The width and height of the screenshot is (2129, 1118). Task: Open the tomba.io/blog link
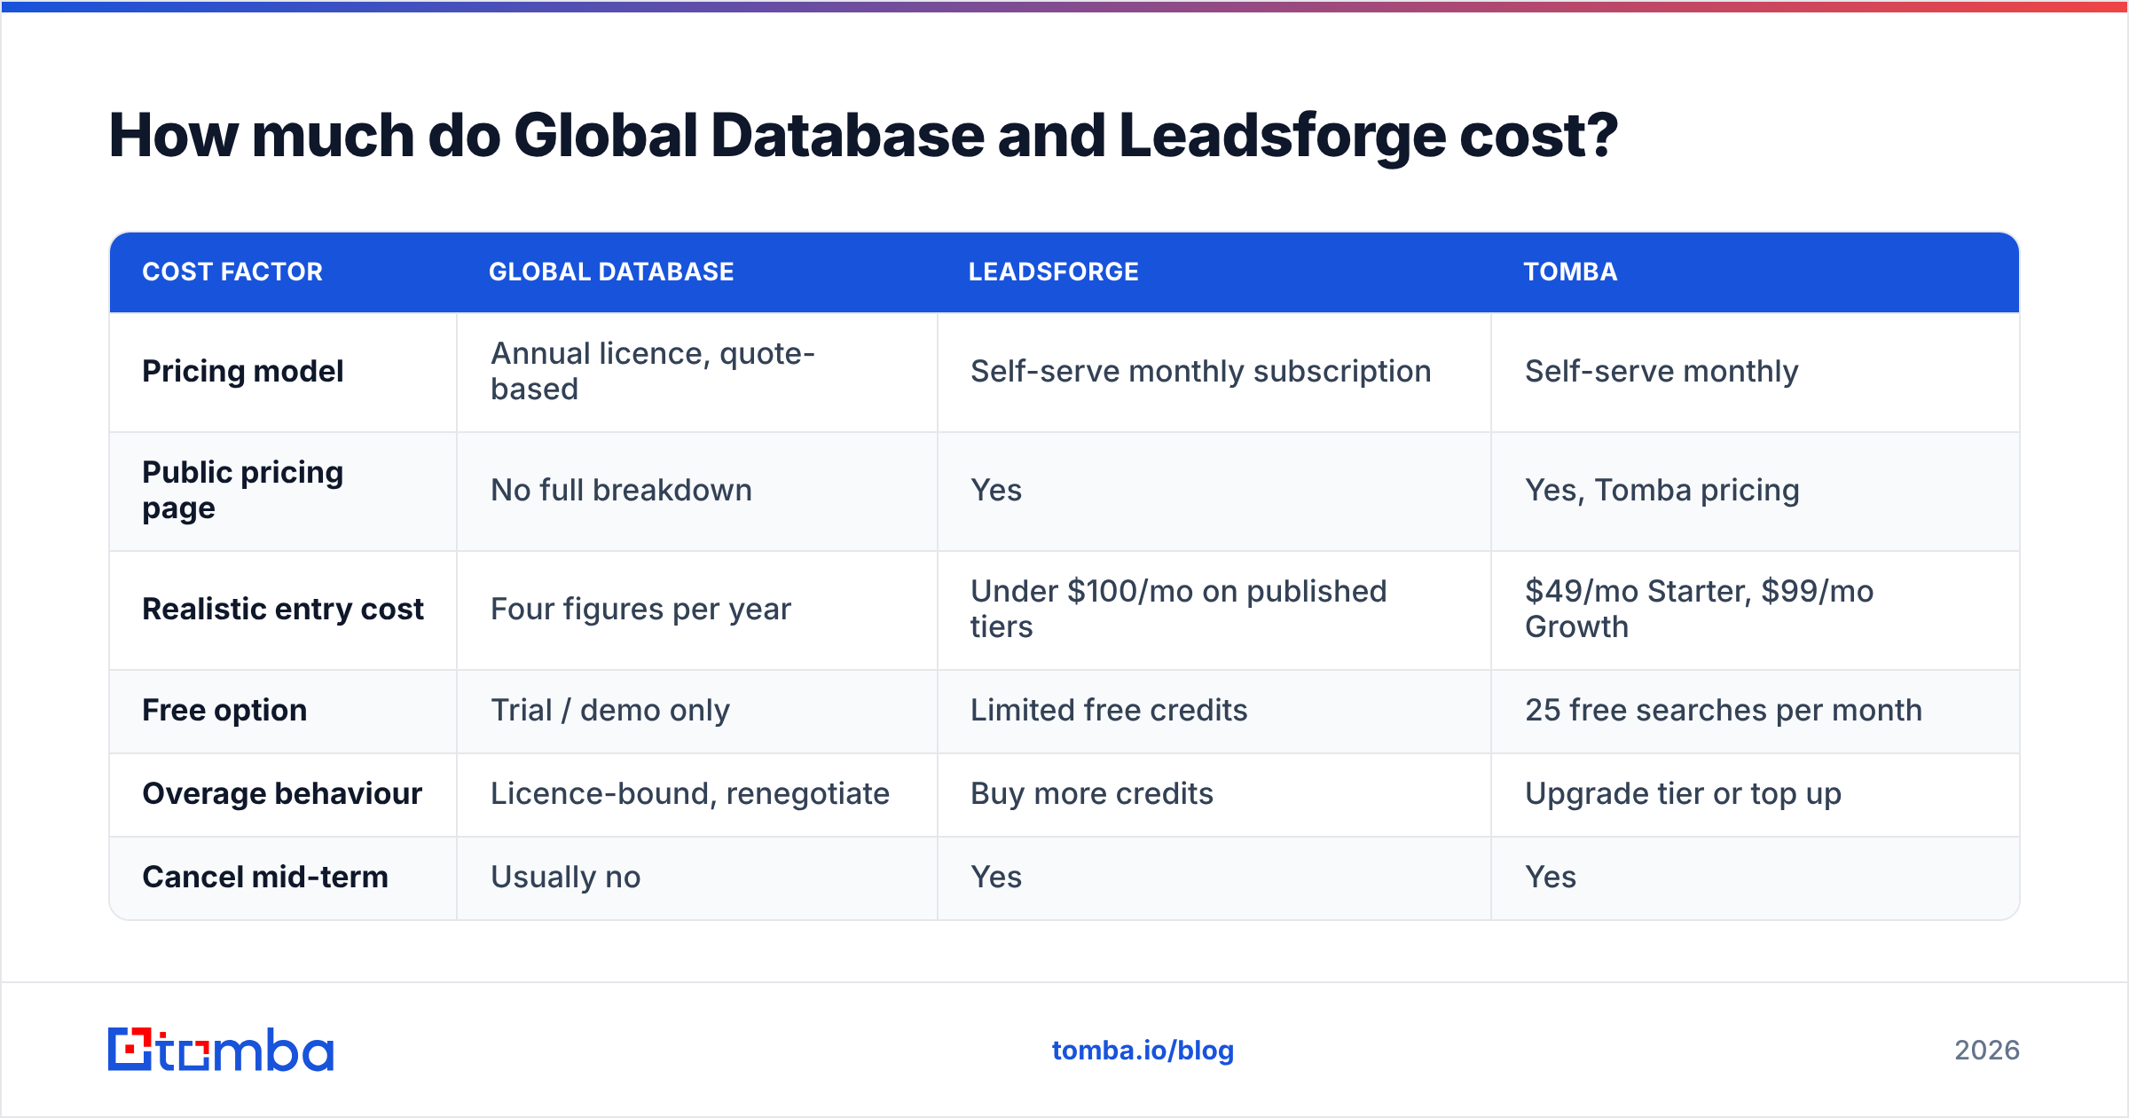click(x=1143, y=1051)
